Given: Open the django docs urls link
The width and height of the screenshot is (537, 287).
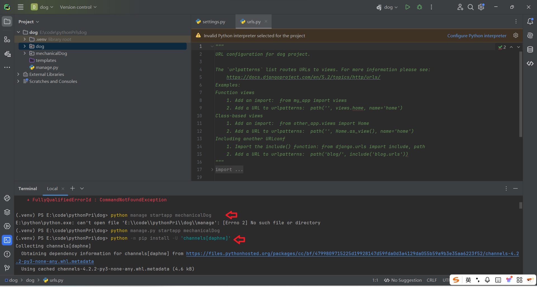Looking at the screenshot, I should coord(303,77).
